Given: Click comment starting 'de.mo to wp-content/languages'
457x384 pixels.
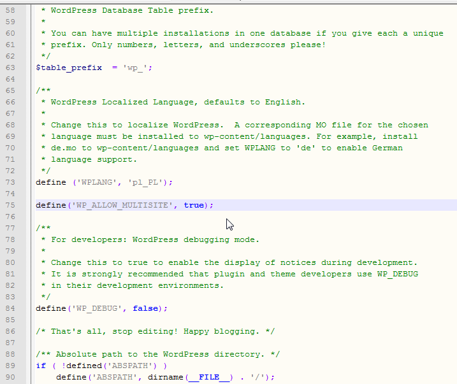Looking at the screenshot, I should (x=227, y=148).
